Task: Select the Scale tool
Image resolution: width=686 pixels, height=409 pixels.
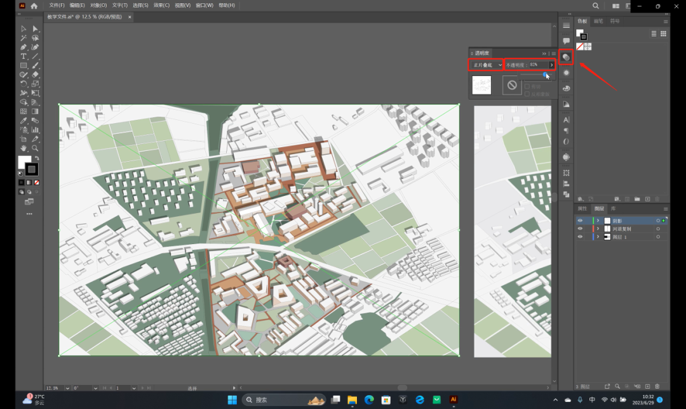Action: click(x=36, y=84)
